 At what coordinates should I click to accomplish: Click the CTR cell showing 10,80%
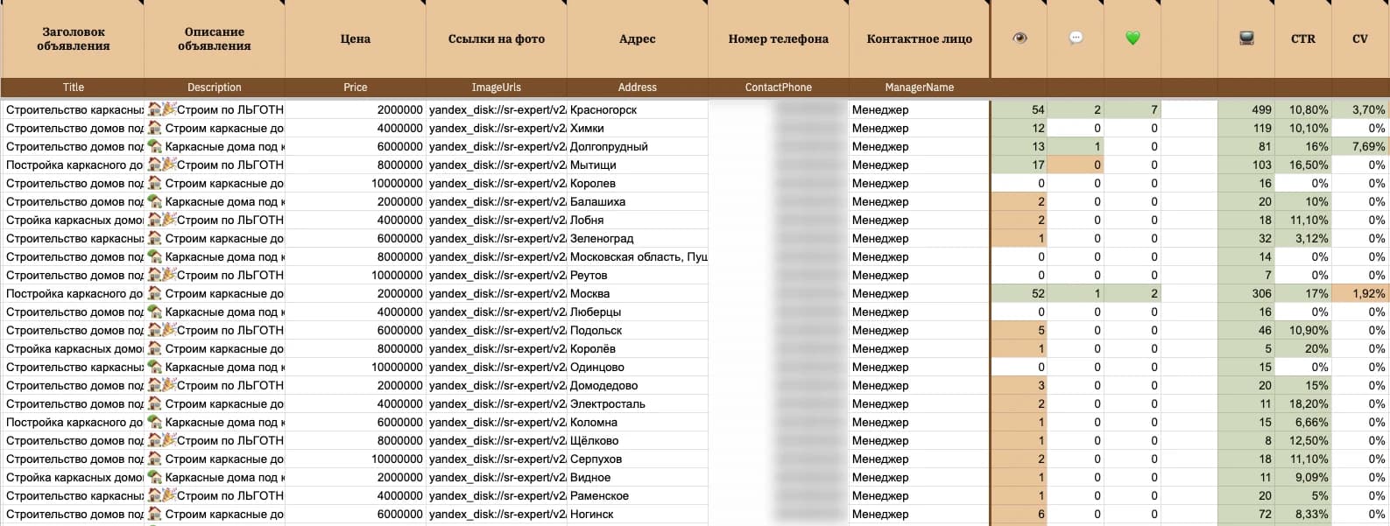(1303, 110)
